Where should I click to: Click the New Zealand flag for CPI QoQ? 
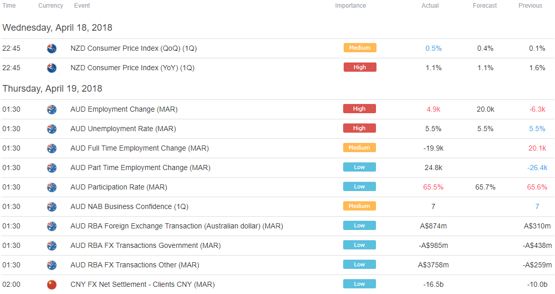point(52,49)
